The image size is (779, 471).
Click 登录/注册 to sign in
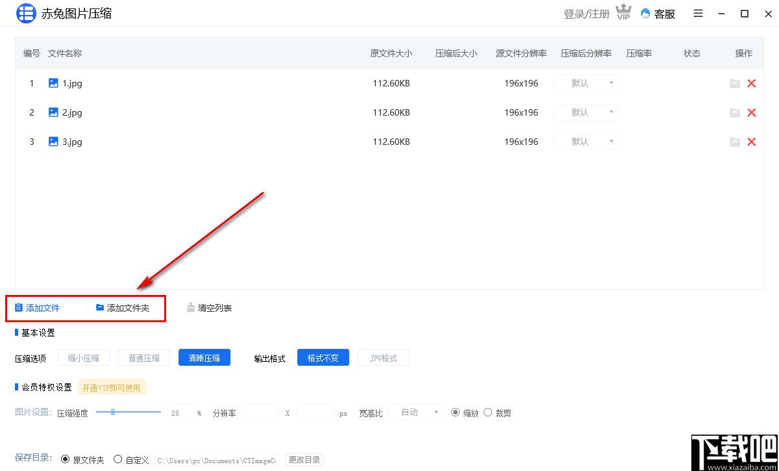click(x=587, y=14)
